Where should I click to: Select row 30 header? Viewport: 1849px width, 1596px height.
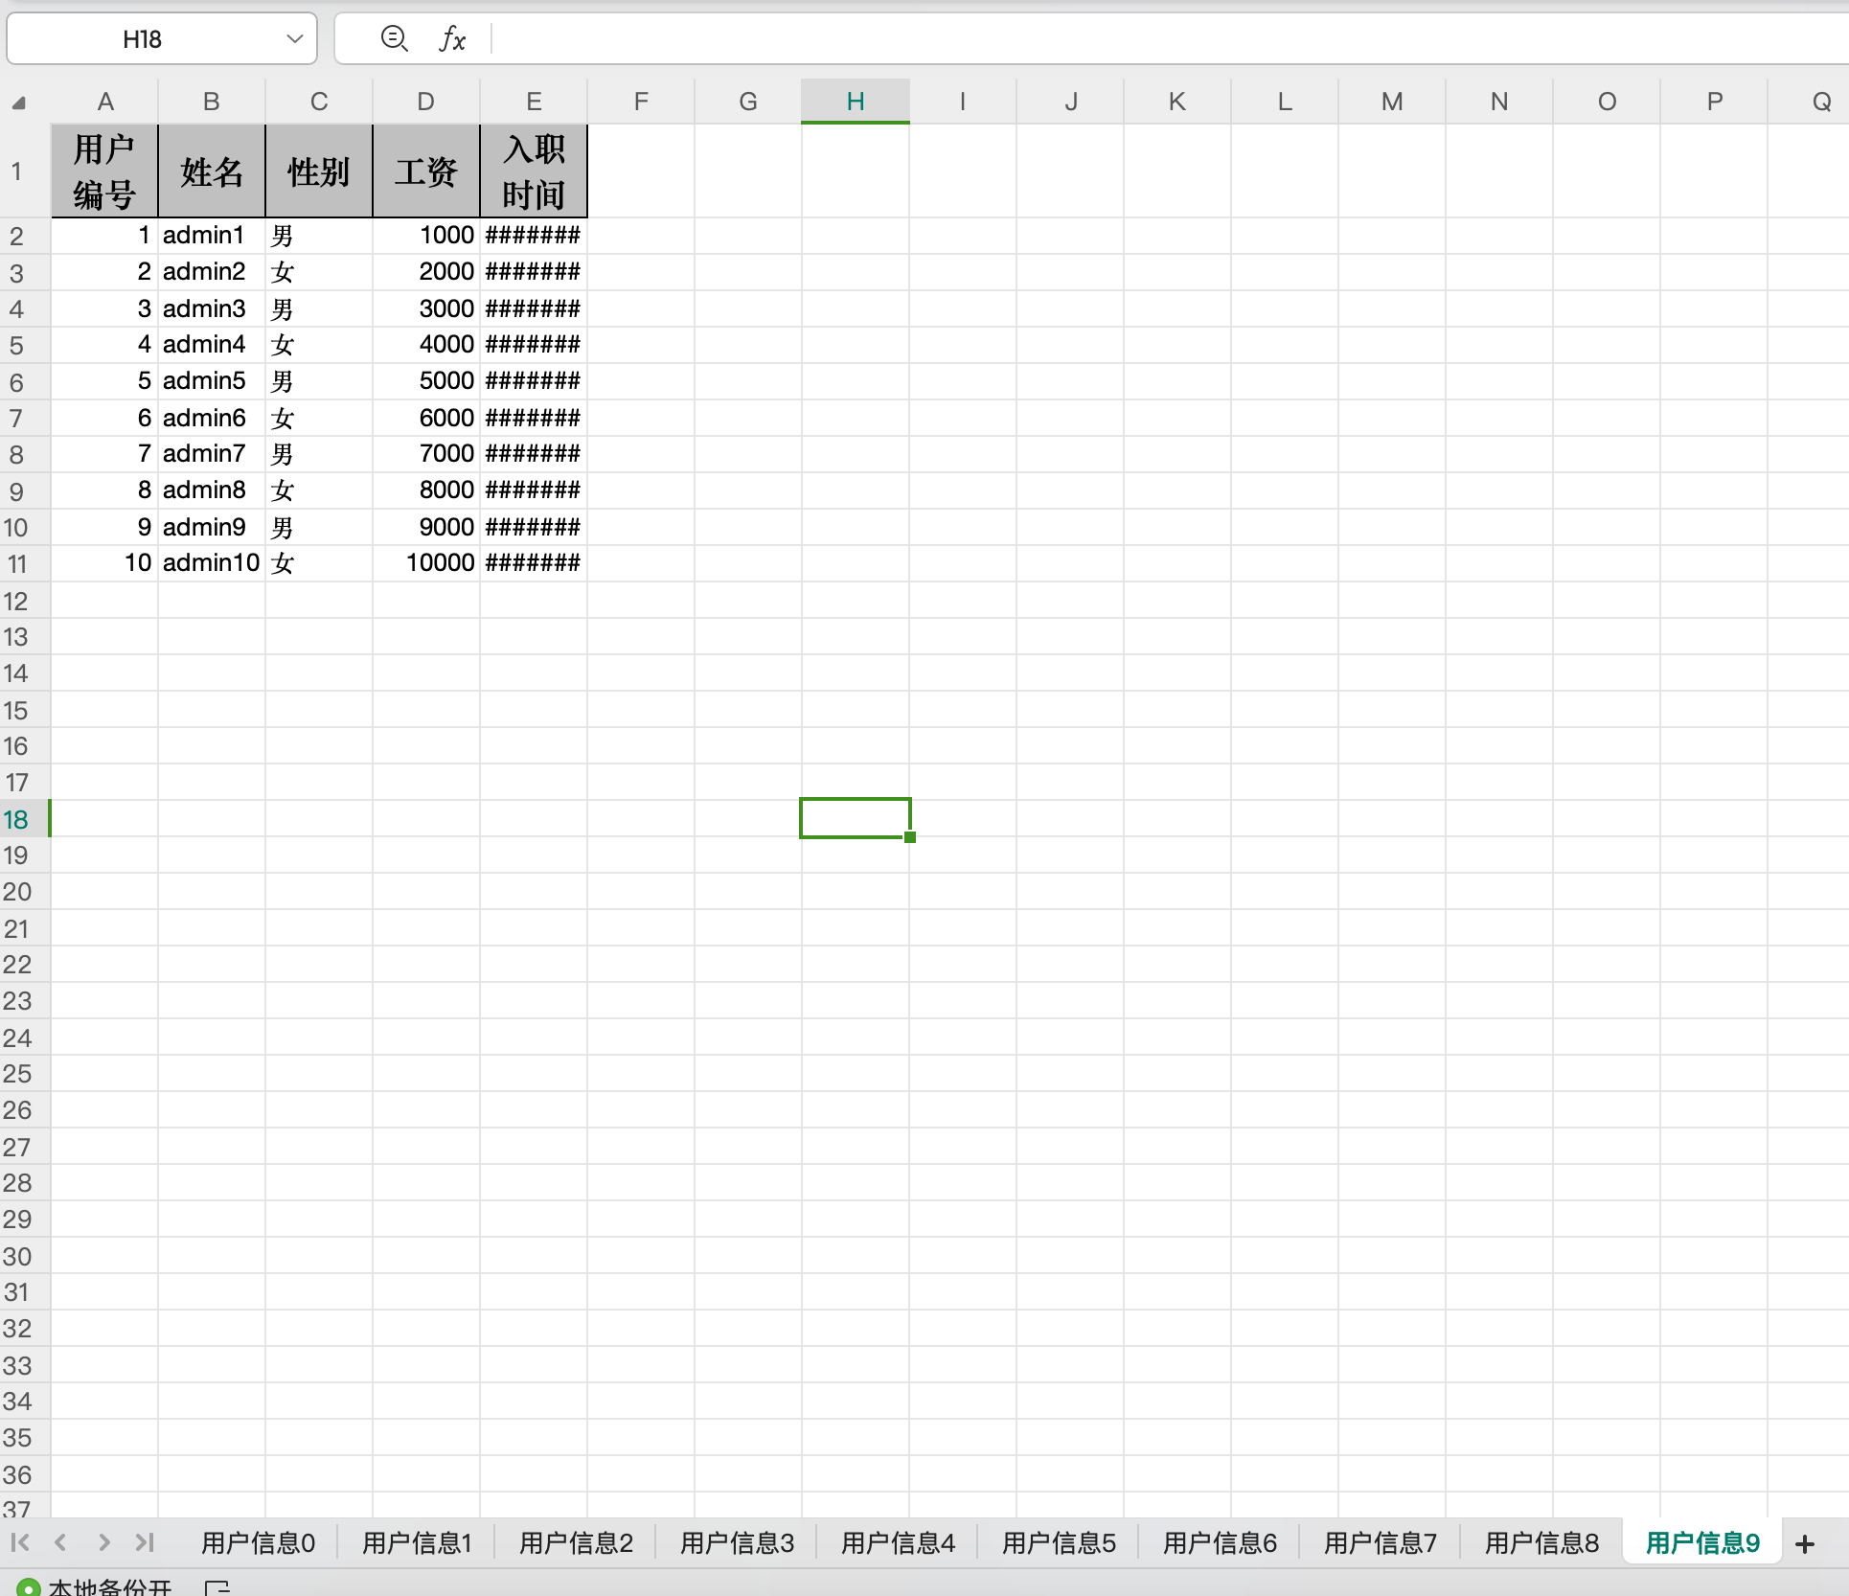pos(25,1256)
